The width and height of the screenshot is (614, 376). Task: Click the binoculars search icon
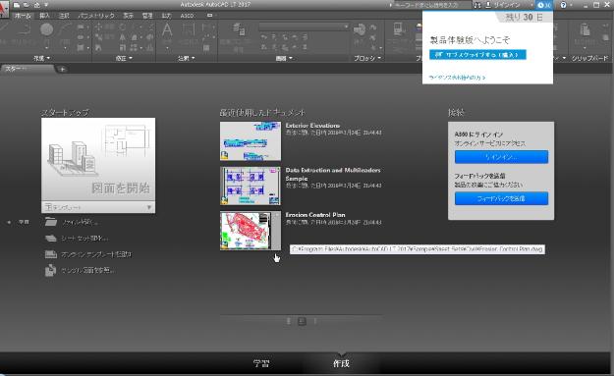[476, 5]
